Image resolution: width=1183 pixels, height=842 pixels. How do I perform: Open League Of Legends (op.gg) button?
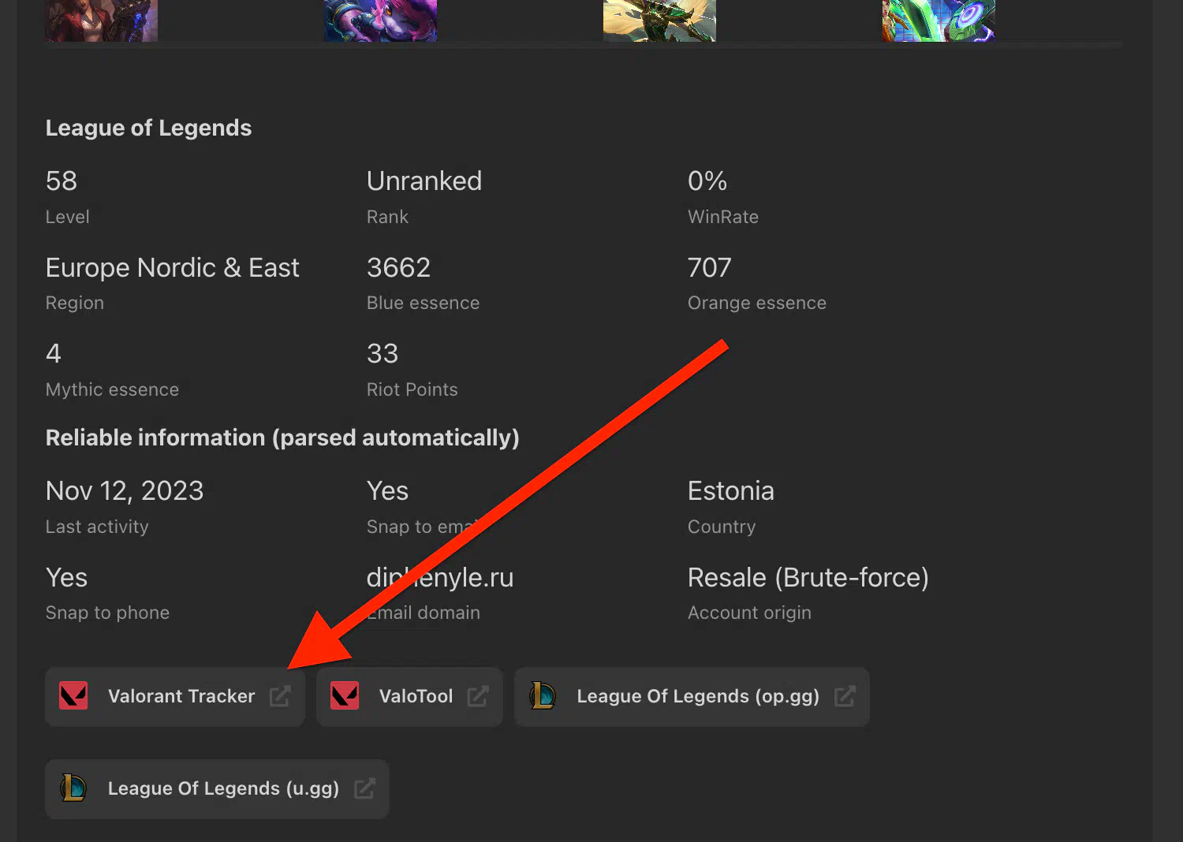(x=692, y=697)
